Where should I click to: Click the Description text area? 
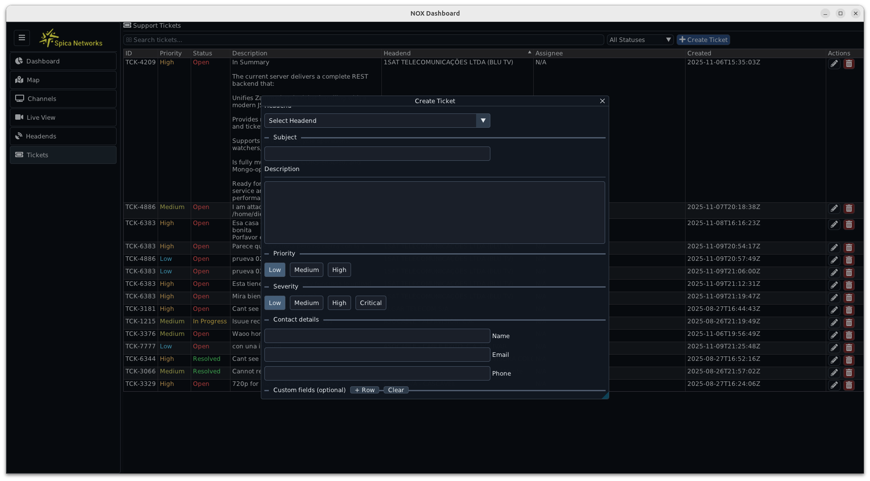tap(435, 213)
